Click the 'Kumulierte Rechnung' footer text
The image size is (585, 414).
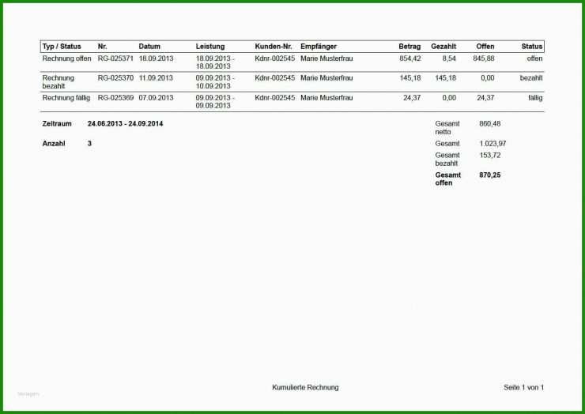[x=305, y=387]
